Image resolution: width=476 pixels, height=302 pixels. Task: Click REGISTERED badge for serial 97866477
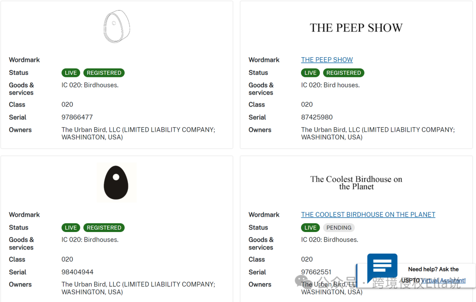click(104, 73)
